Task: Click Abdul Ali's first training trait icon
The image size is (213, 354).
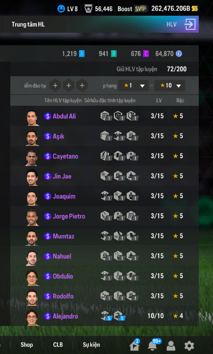Action: 106,116
